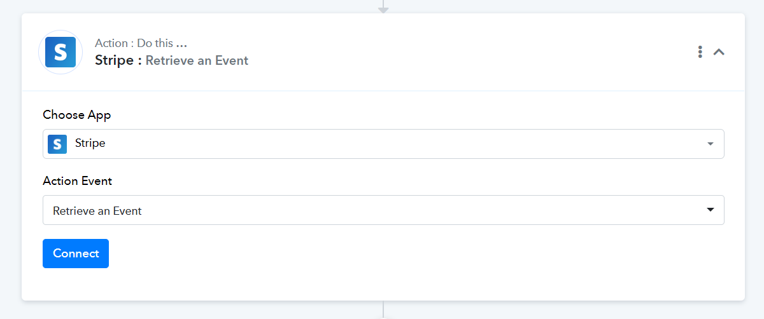Collapse the Stripe action step card

coord(719,52)
